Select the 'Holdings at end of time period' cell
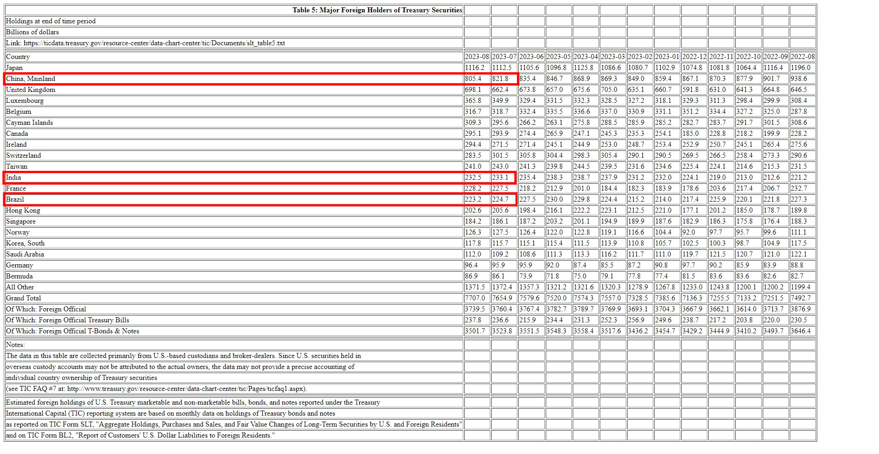The image size is (879, 454). tap(234, 21)
